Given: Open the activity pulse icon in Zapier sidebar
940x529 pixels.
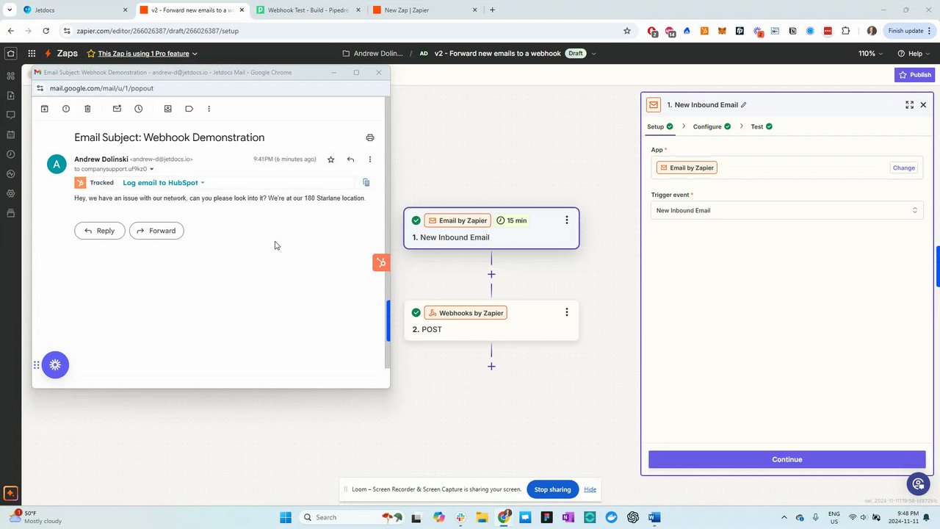Looking at the screenshot, I should 10,174.
